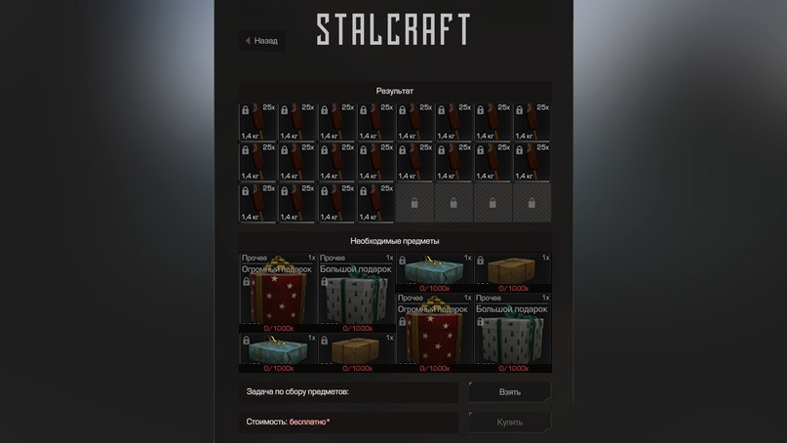
Task: Open the white Большой подарок at left
Action: (x=356, y=293)
